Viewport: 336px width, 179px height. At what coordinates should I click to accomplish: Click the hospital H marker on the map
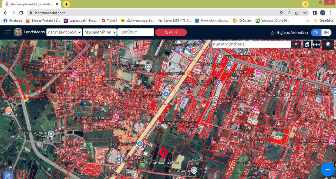pos(193,51)
